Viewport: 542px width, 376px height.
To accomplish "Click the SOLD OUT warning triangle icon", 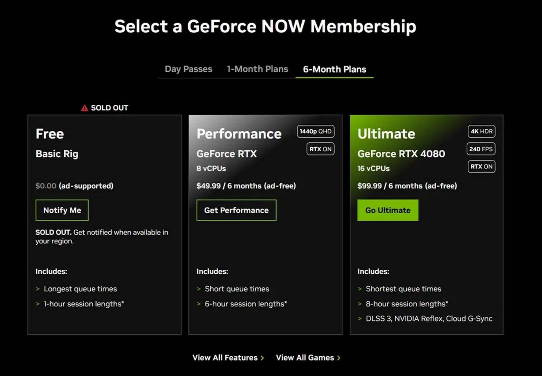I will (84, 107).
